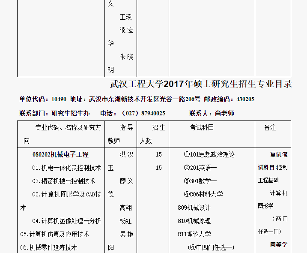Select 05.计算机仿真及应用技术 entry
The height and width of the screenshot is (253, 307).
55,234
